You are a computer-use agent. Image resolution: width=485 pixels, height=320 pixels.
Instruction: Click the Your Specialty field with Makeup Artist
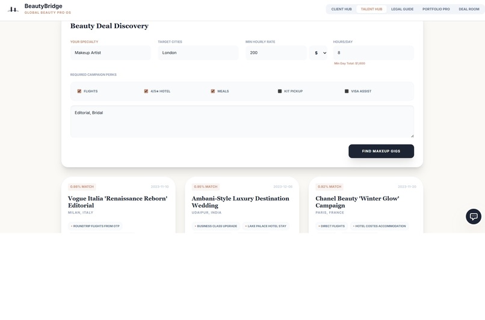[111, 53]
